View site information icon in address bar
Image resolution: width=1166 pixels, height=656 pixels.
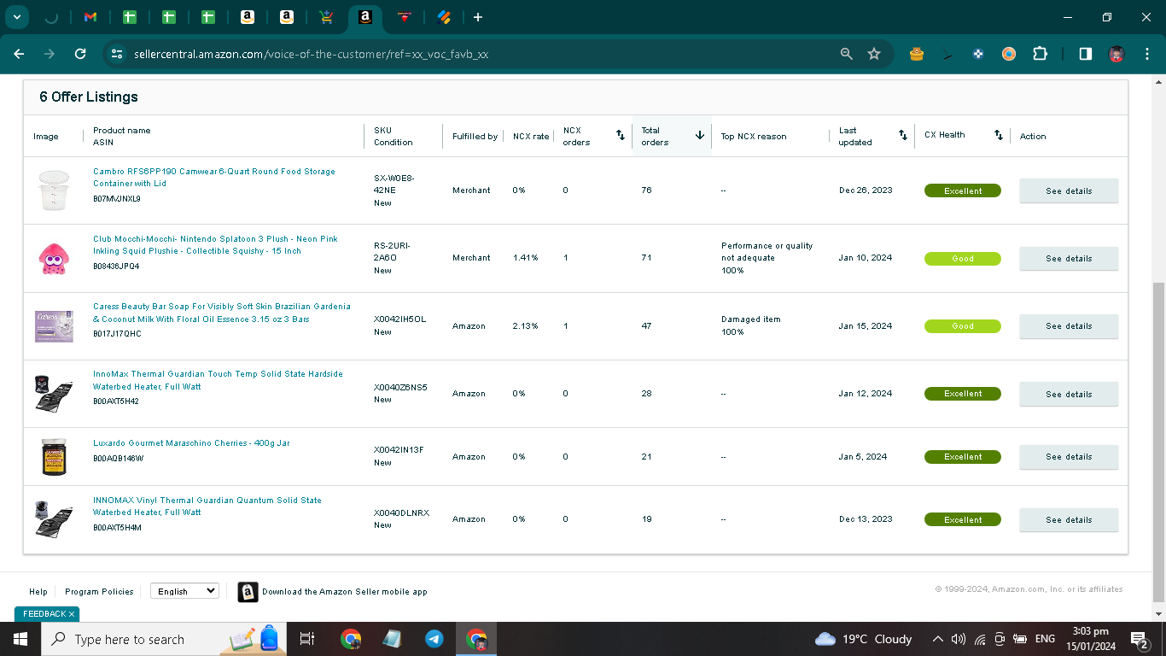coord(117,54)
